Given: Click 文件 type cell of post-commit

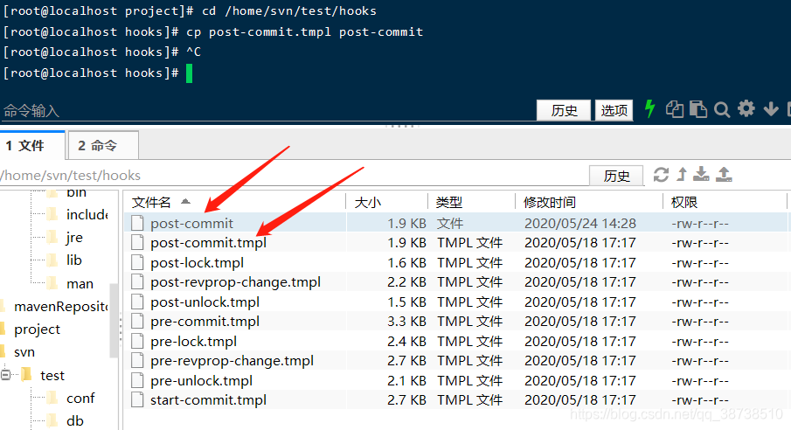Looking at the screenshot, I should pyautogui.click(x=450, y=223).
